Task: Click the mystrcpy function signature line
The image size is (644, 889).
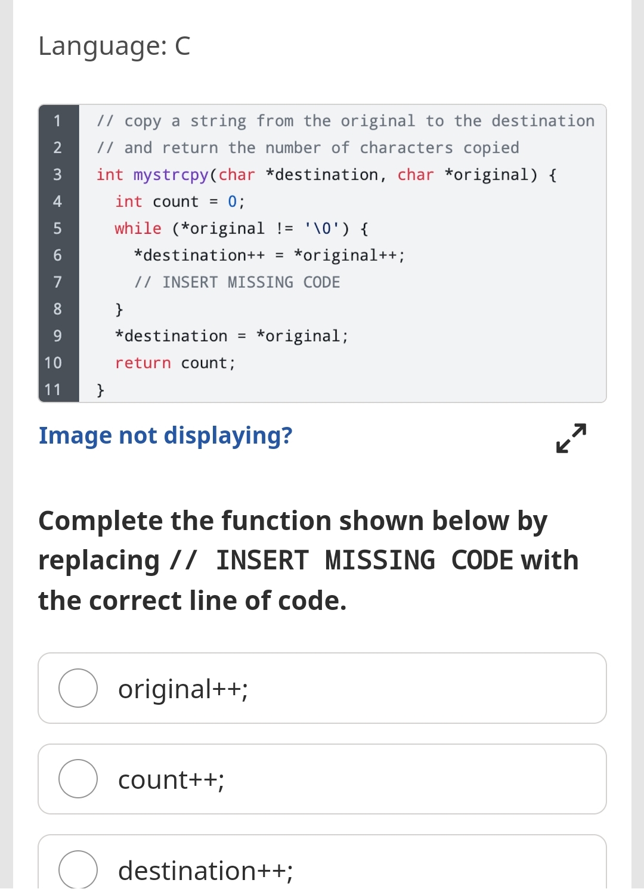Action: 327,174
